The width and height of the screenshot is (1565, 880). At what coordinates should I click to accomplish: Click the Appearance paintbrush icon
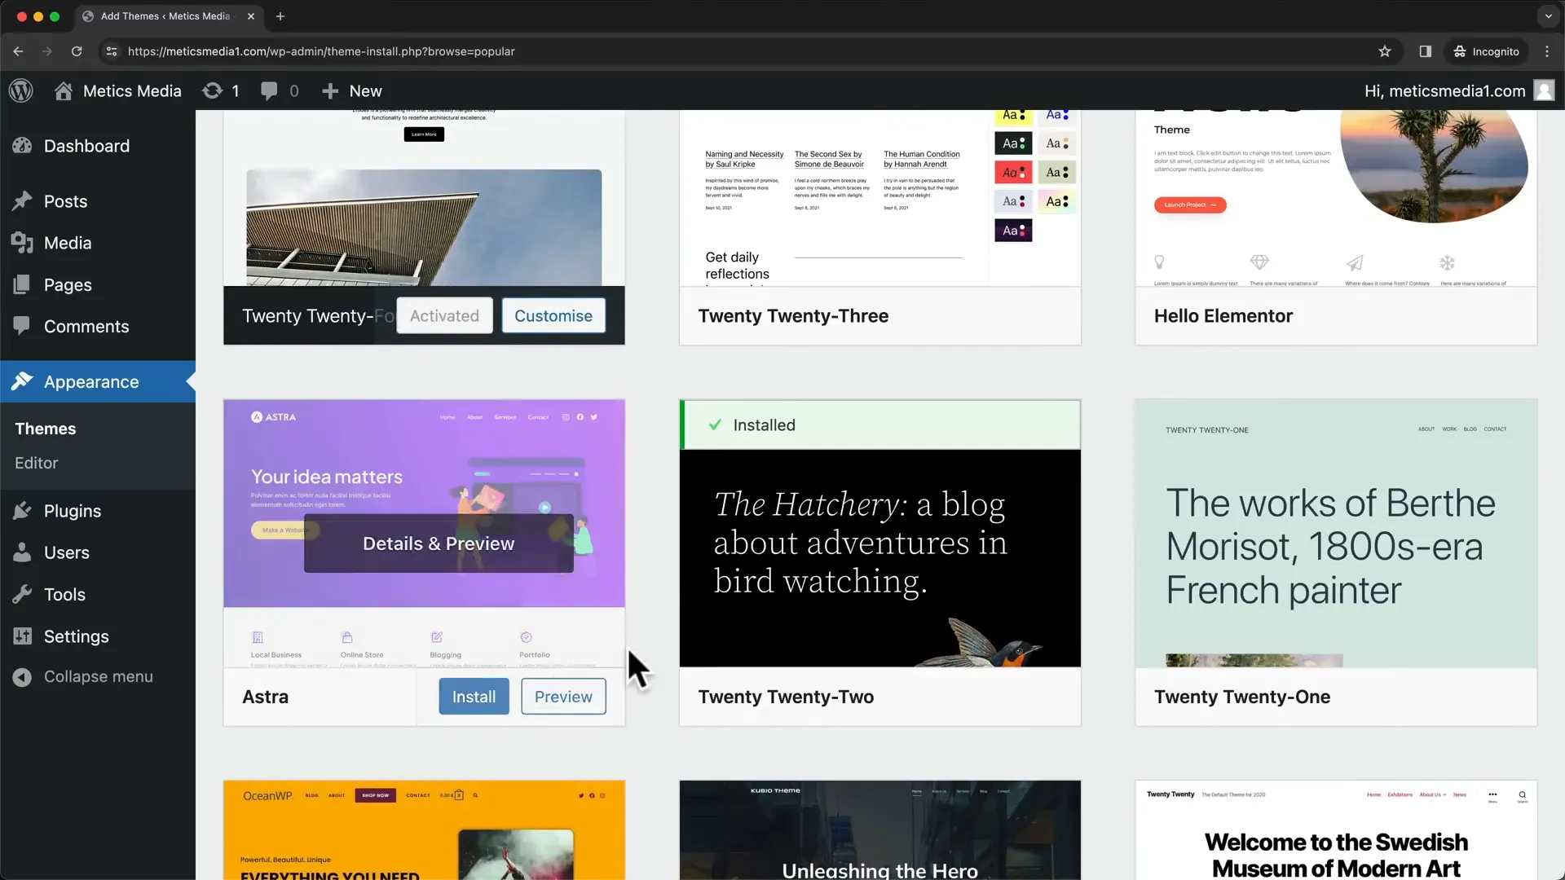(x=23, y=381)
